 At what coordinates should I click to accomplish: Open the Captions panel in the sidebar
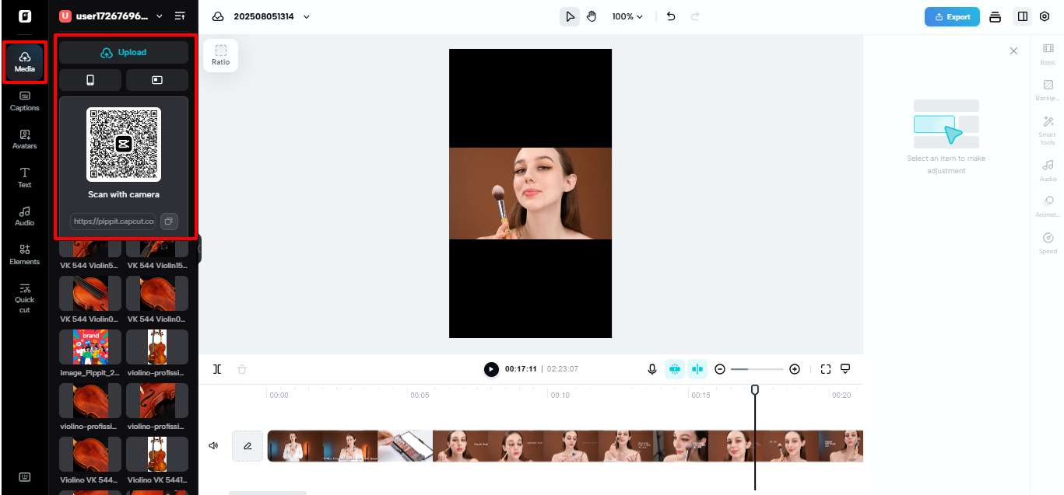pos(24,101)
